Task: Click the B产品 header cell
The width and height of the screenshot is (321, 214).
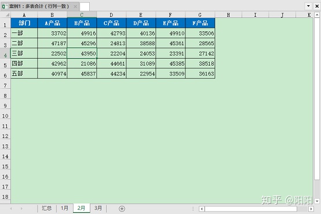Action: (x=82, y=23)
